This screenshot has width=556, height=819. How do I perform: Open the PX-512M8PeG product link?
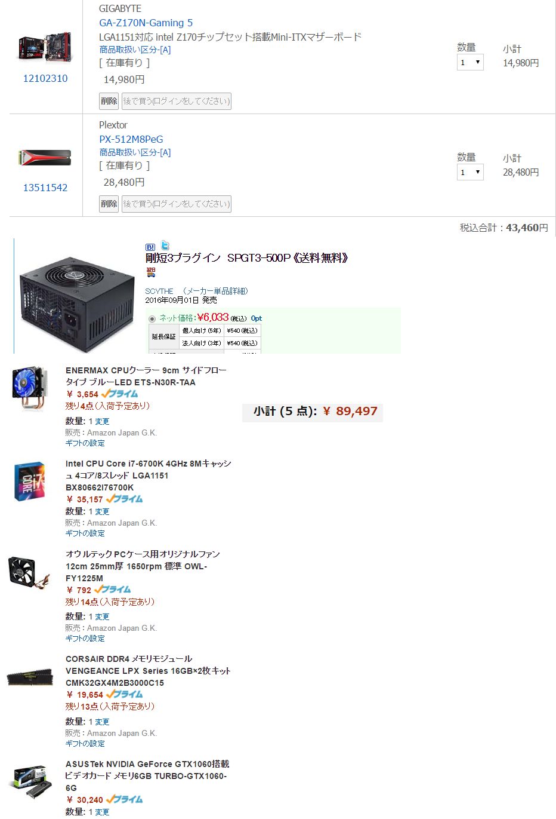coord(131,139)
